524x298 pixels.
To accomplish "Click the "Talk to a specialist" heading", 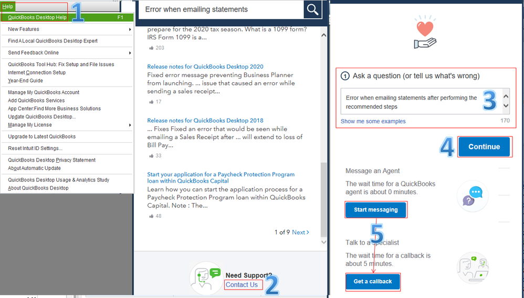I will coord(372,242).
